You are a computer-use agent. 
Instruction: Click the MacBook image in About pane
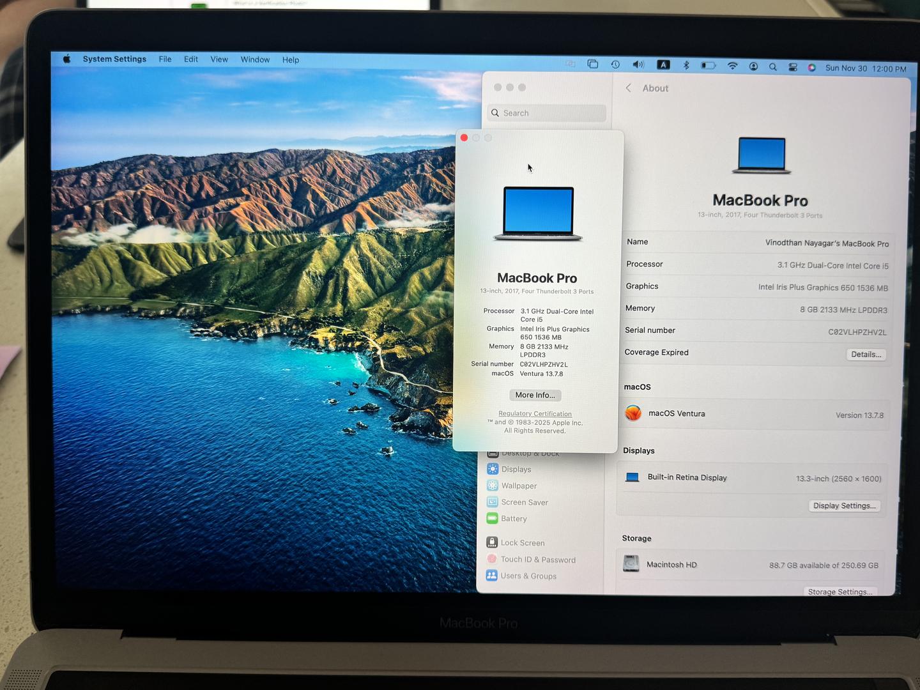(x=761, y=155)
